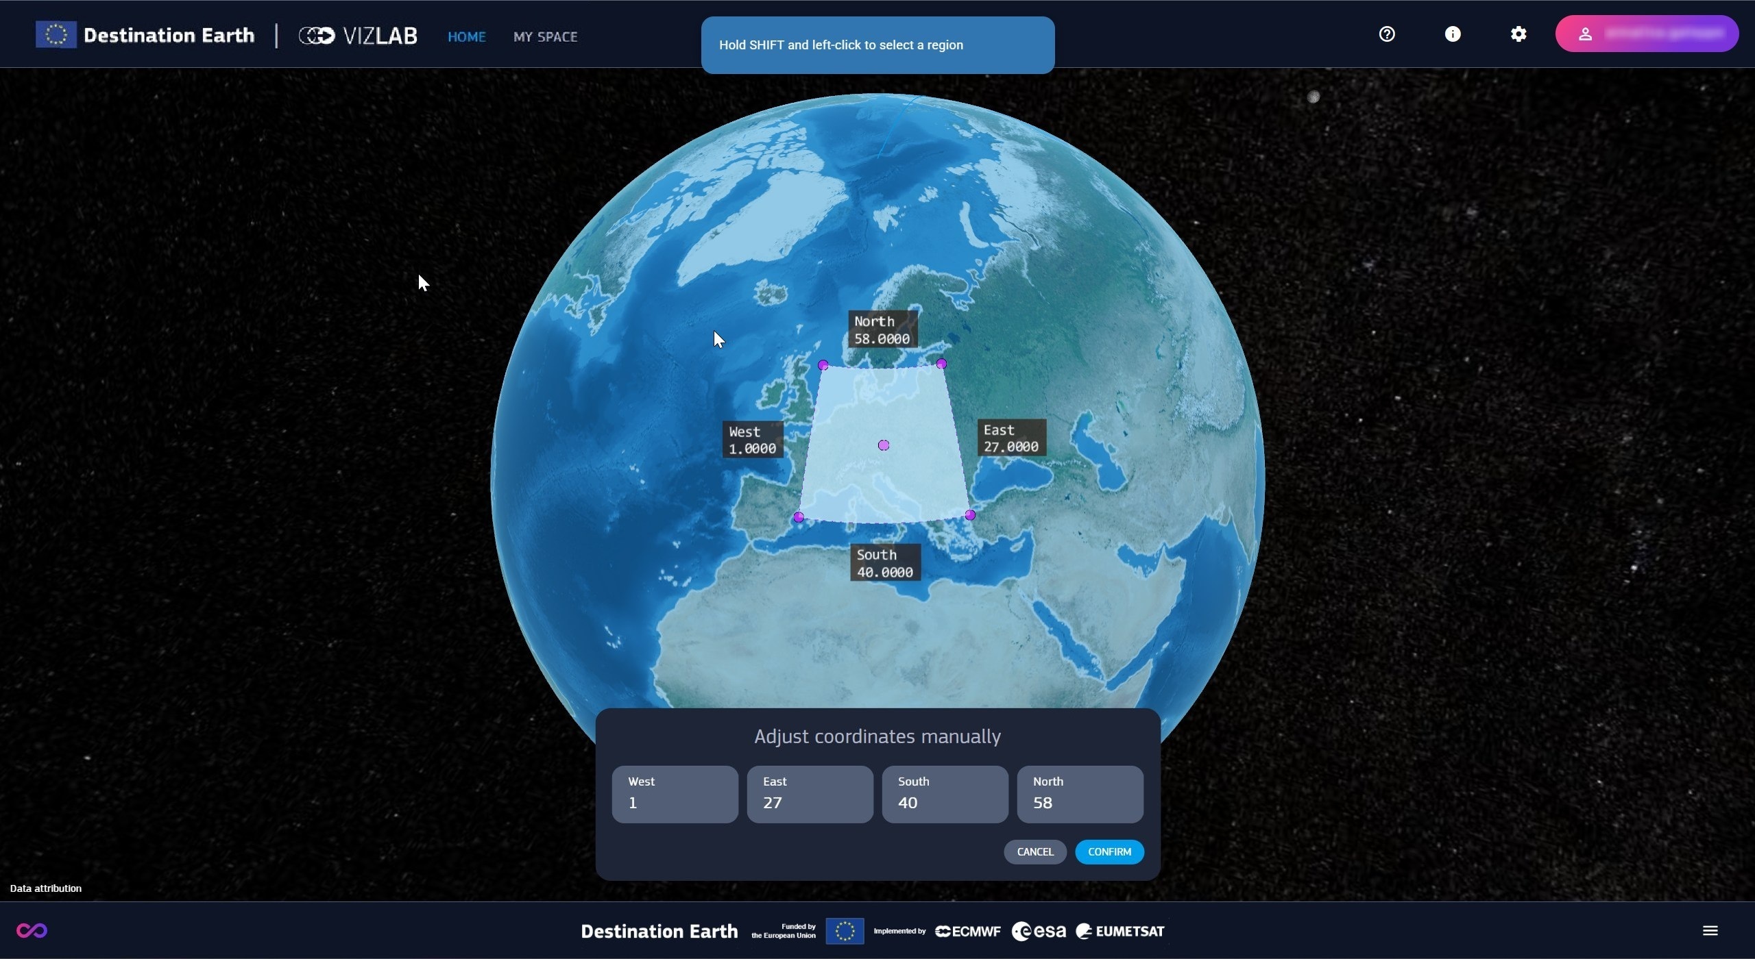Open the settings gear icon
The width and height of the screenshot is (1755, 959).
(1518, 34)
